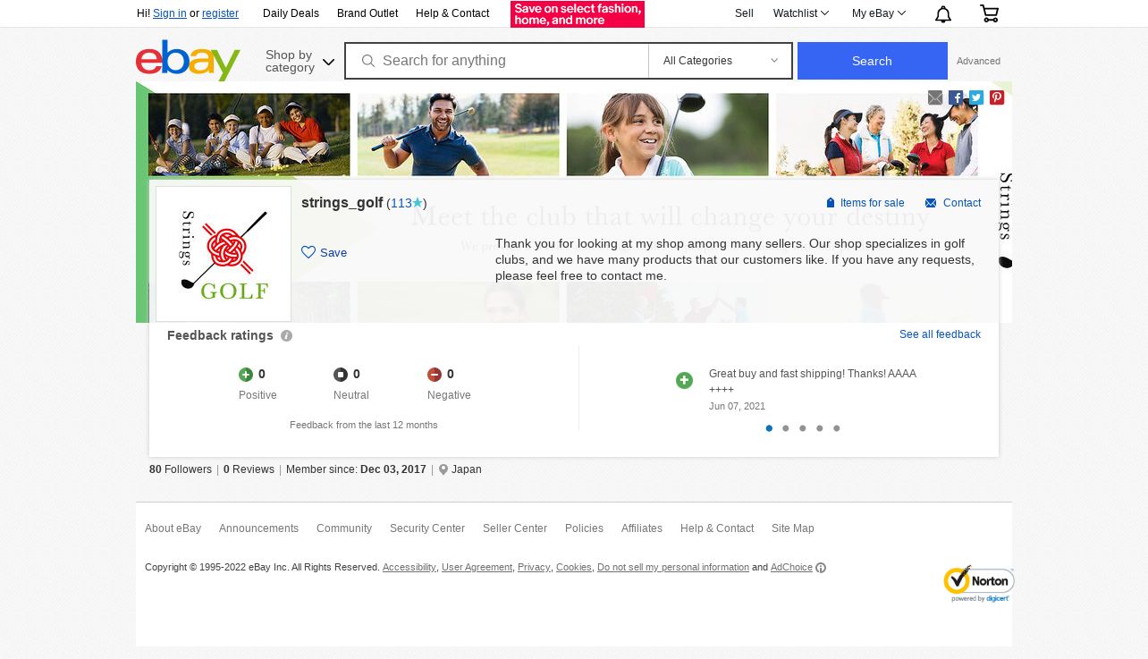This screenshot has height=659, width=1148.
Task: Go to eBay home via logo
Action: pos(188,60)
